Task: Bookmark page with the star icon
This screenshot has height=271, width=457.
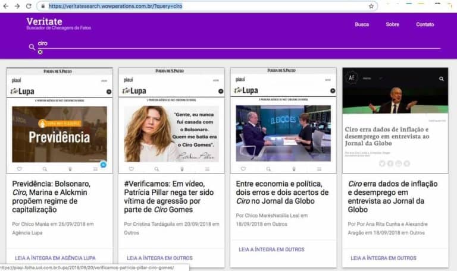Action: (x=371, y=6)
